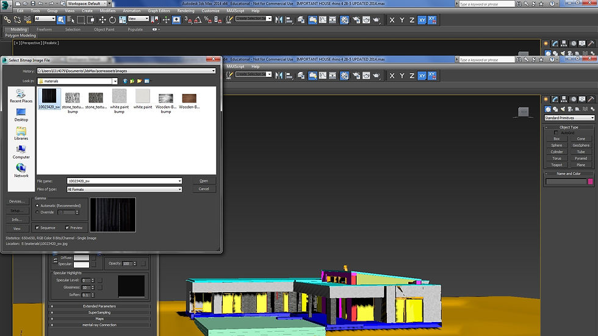This screenshot has height=336, width=598.
Task: Enable the Sequence checkbox
Action: point(38,227)
